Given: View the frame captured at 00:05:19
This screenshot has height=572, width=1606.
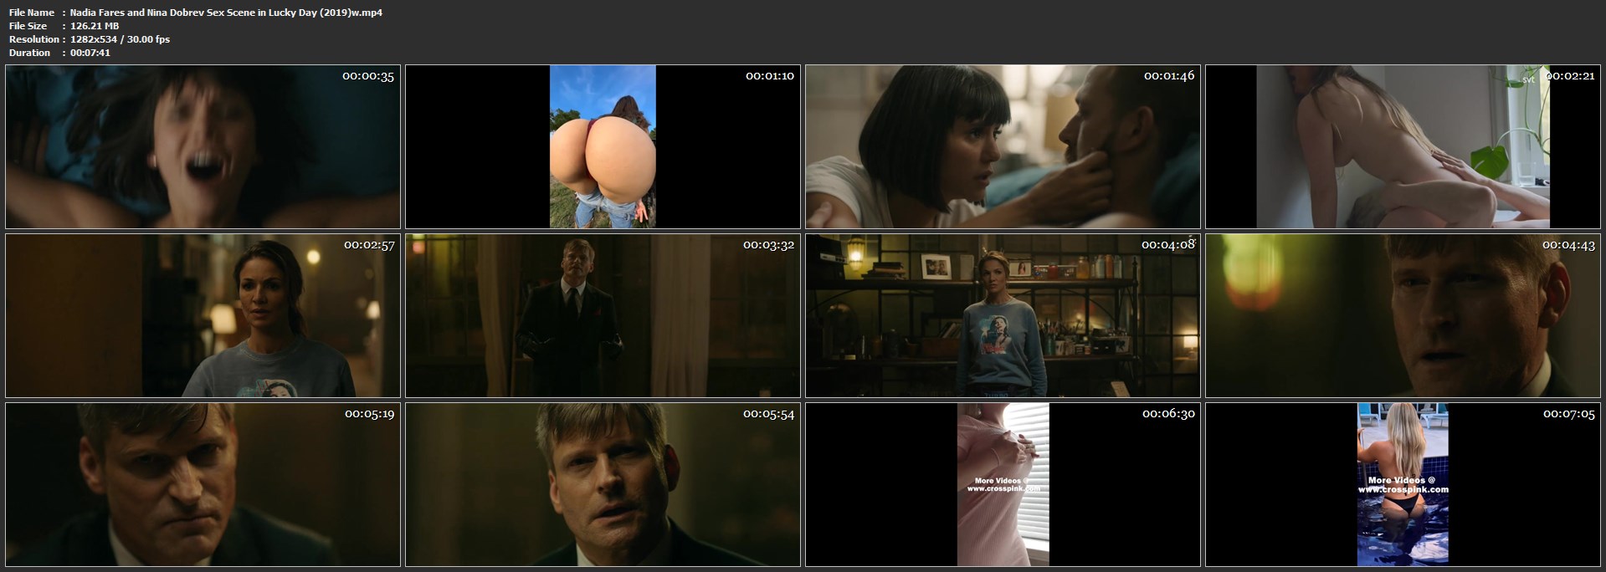Looking at the screenshot, I should [203, 484].
